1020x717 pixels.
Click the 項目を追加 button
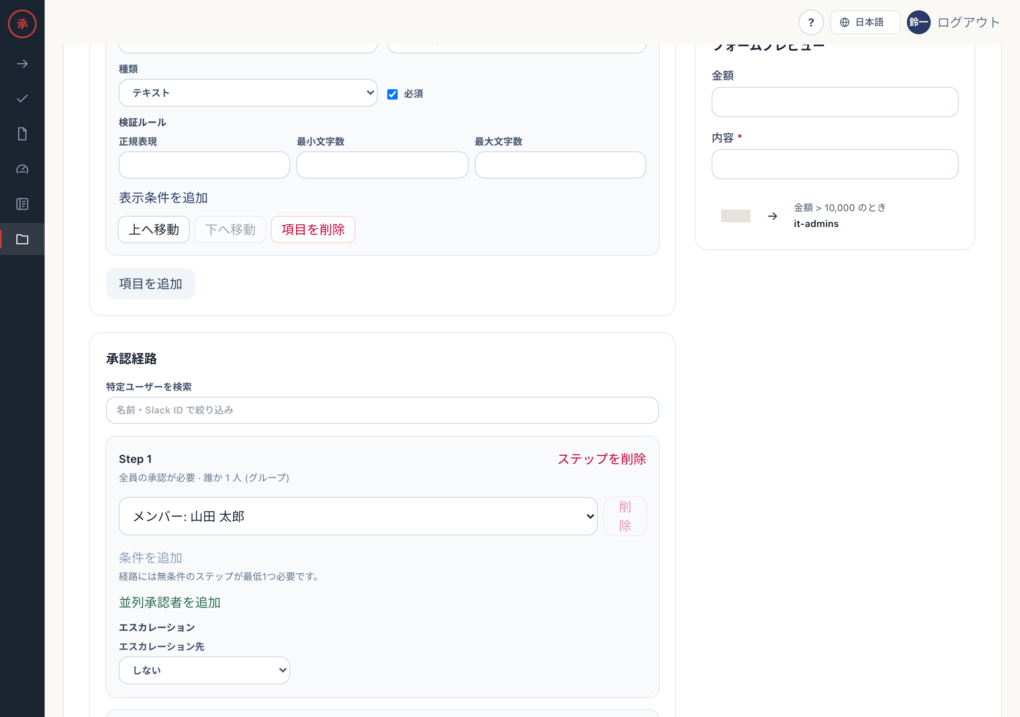click(151, 284)
